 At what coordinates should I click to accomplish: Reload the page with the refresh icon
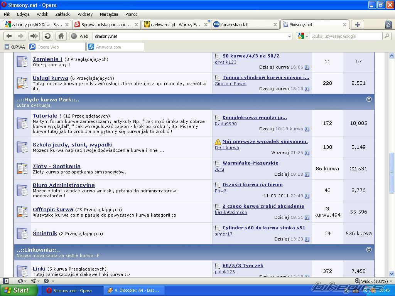[x=47, y=36]
